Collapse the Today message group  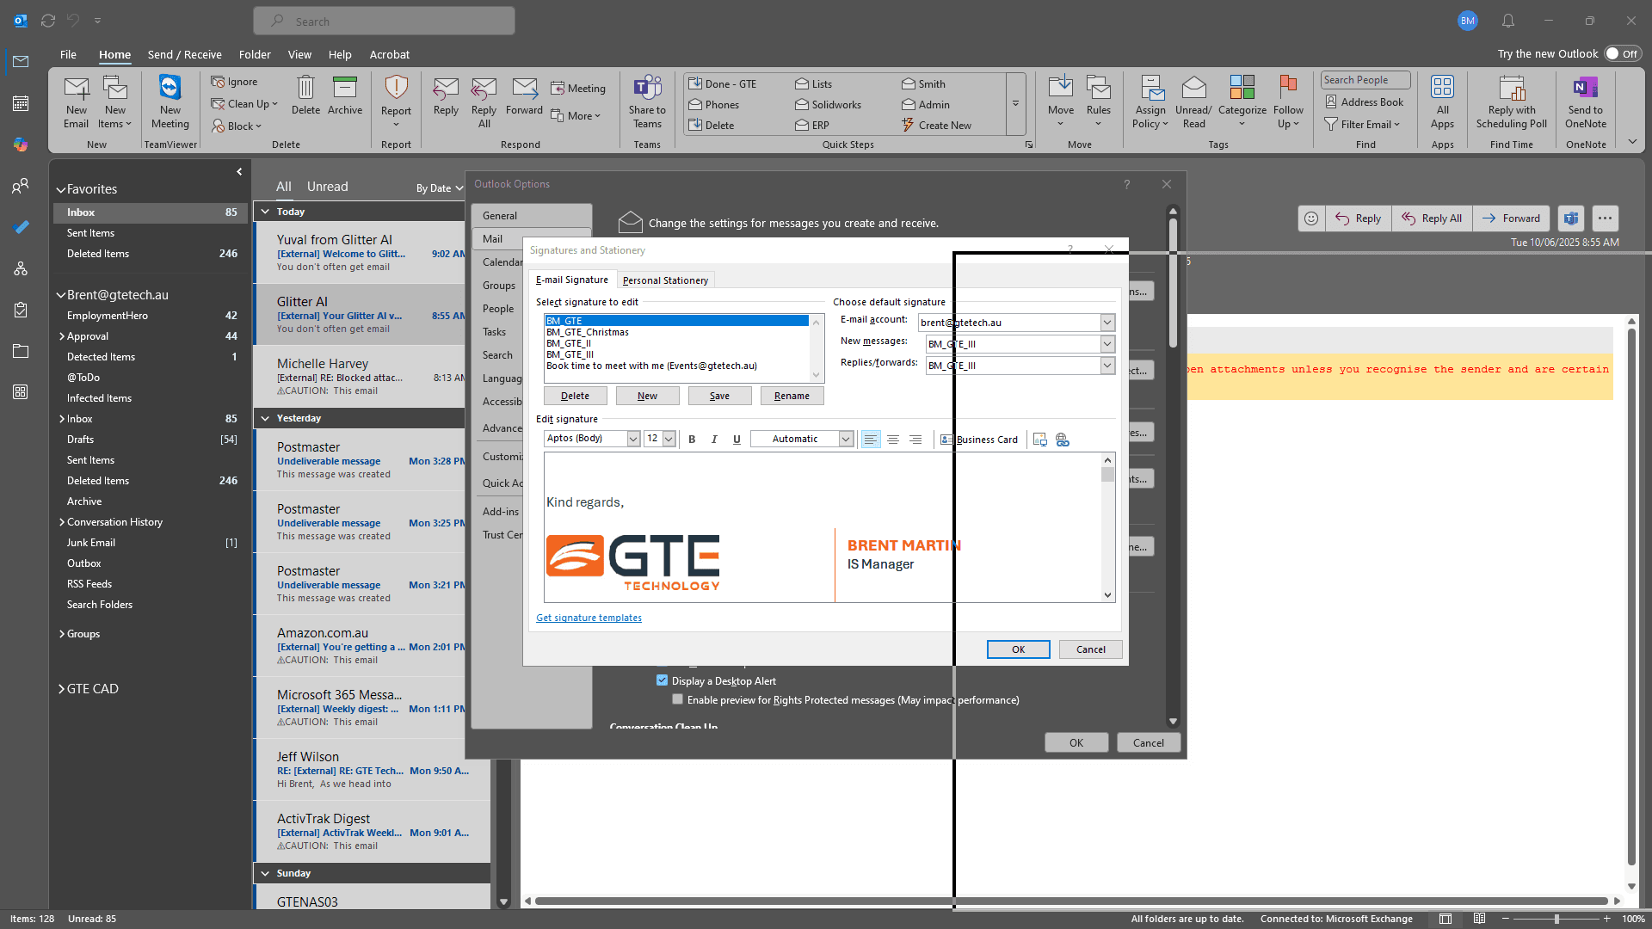[265, 212]
